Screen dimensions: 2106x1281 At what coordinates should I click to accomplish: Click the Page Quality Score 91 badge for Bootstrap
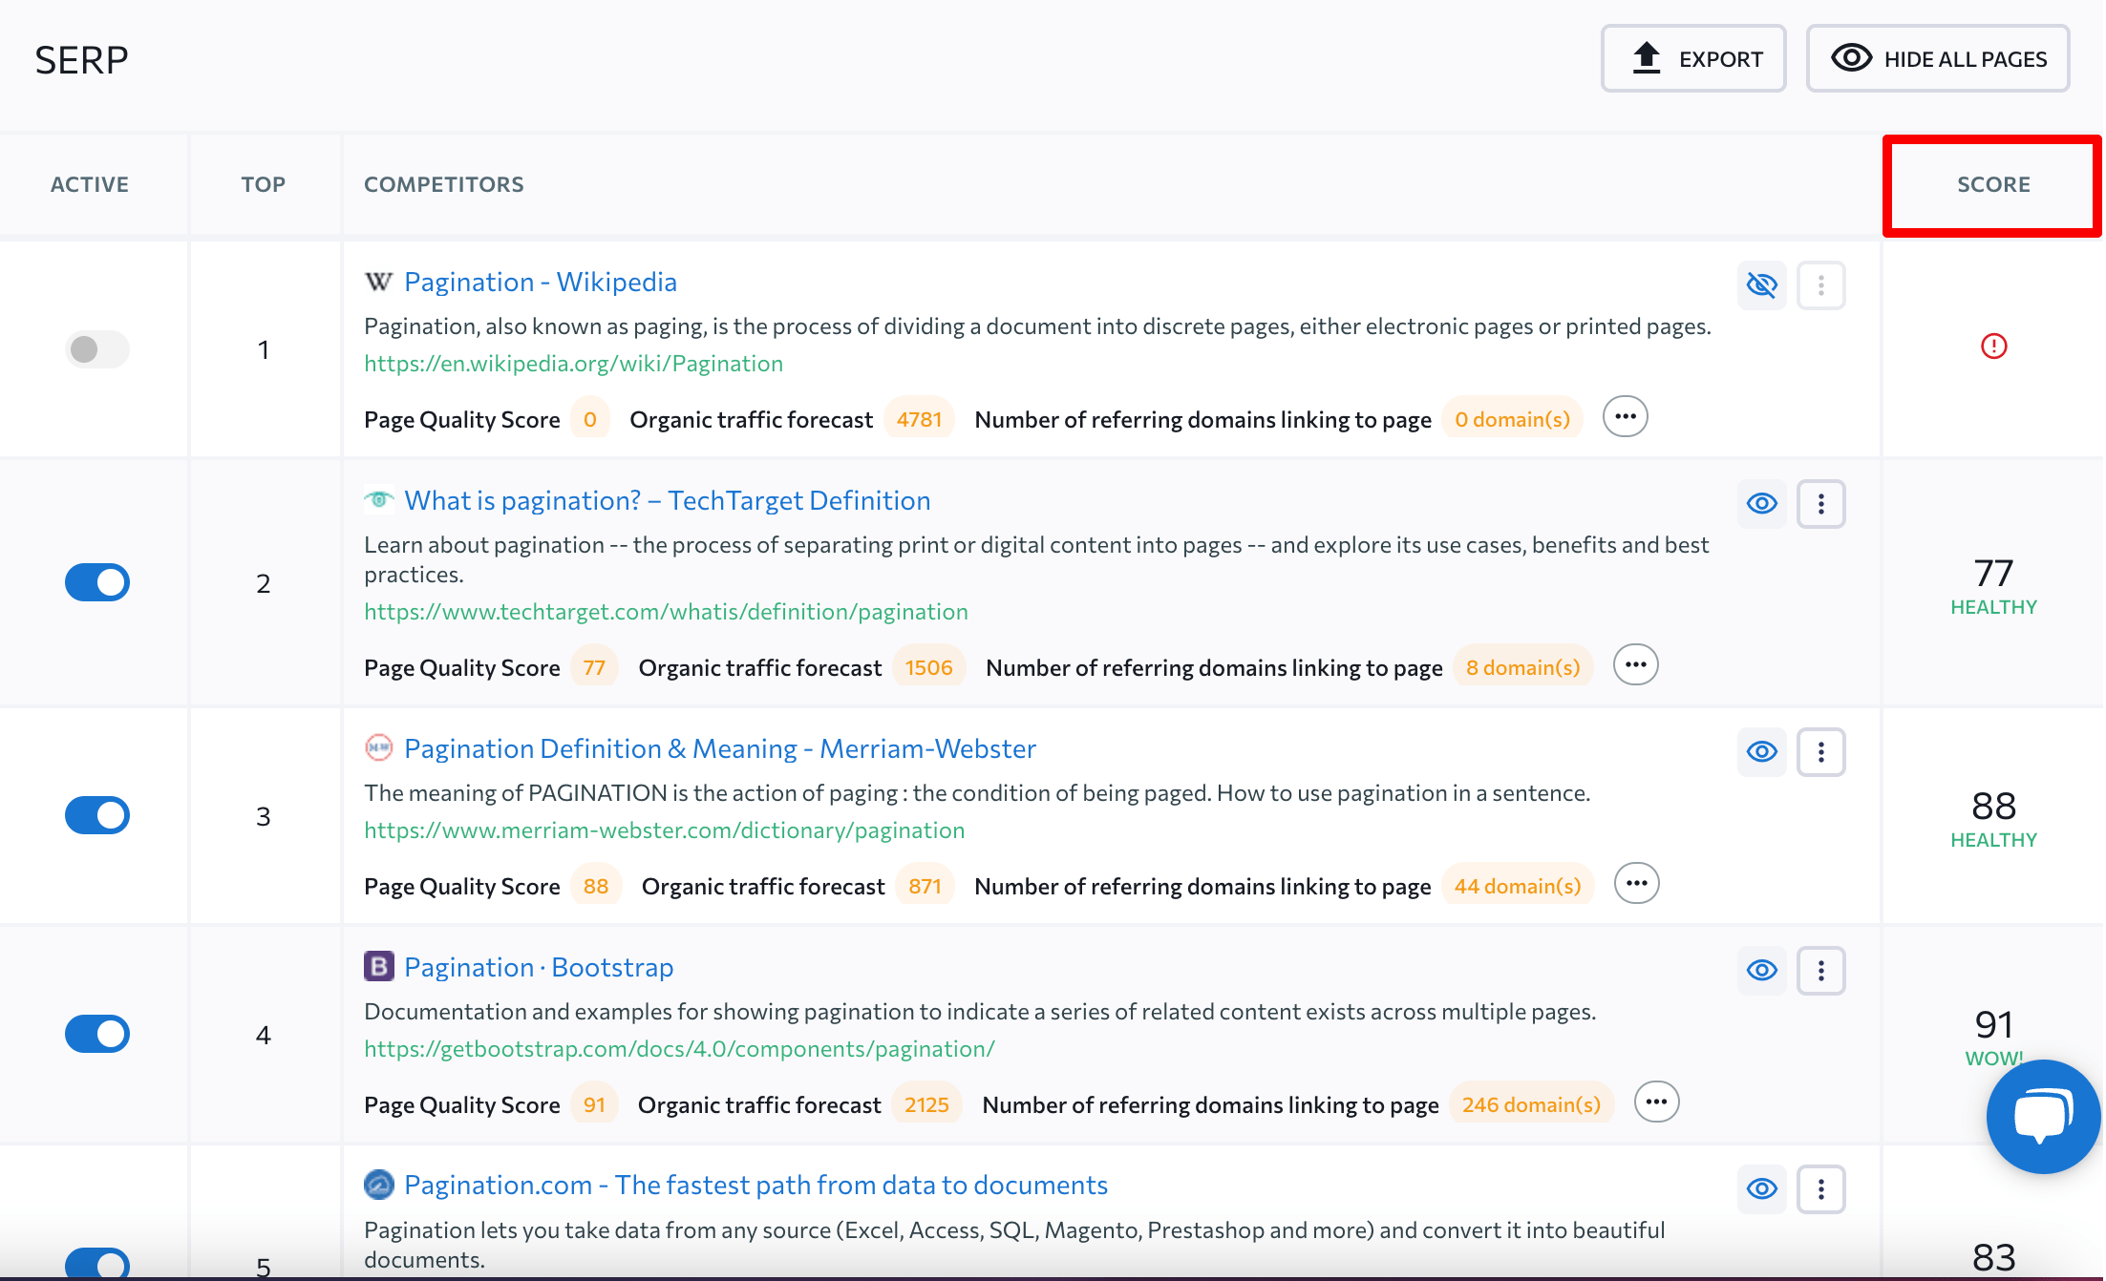pos(593,1104)
